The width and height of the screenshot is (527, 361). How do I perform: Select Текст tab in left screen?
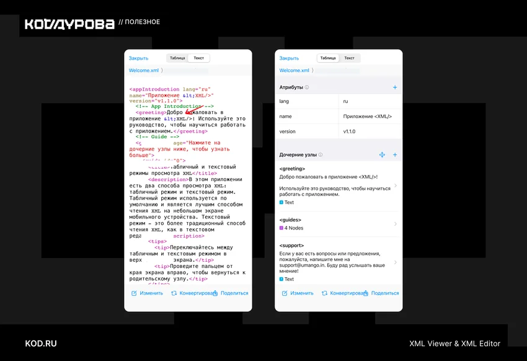tap(198, 58)
